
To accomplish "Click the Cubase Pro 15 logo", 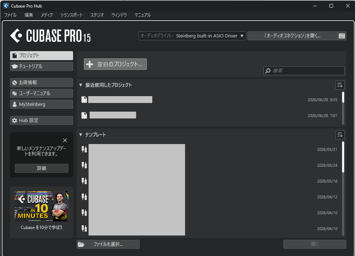I will [x=50, y=36].
